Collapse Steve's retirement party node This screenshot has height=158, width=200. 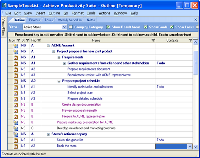click(48, 134)
